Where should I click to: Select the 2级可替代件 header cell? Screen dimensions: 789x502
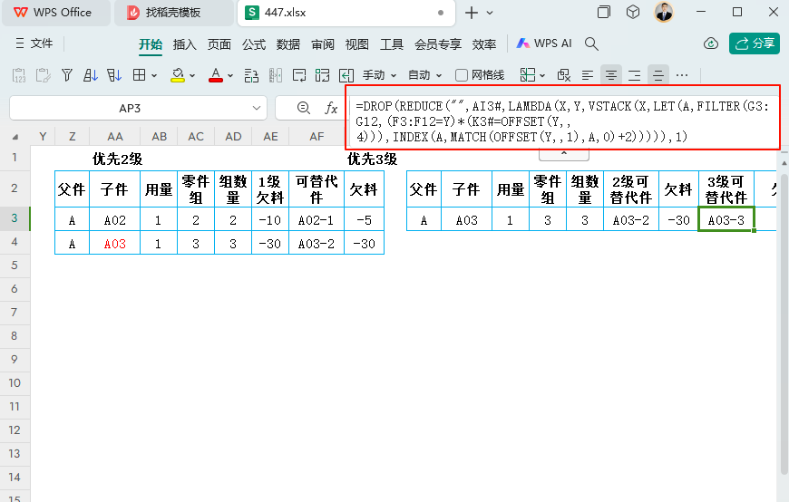631,189
